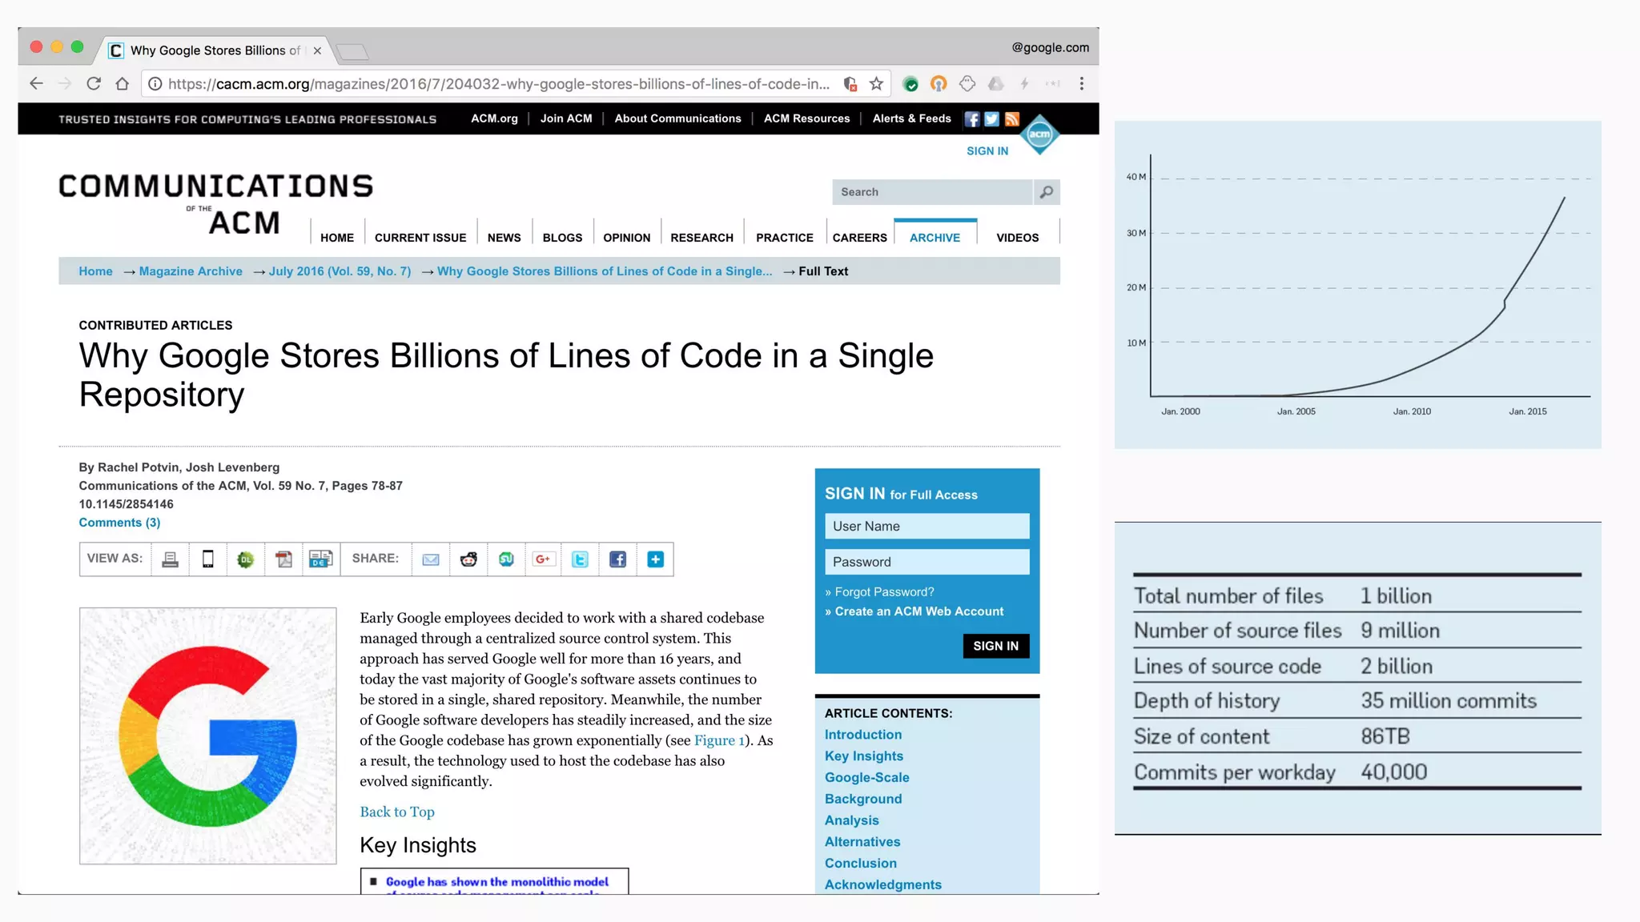Share article on Google Plus
Screen dimensions: 1640x922
tap(543, 559)
